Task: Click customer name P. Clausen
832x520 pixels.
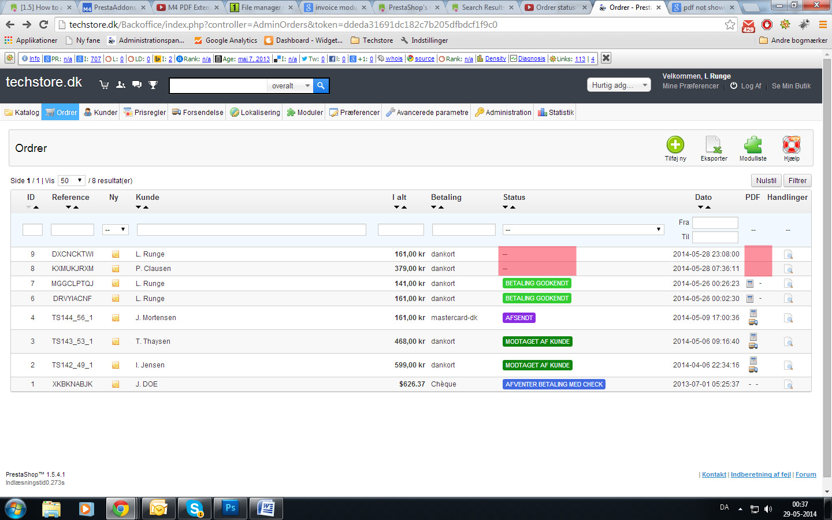Action: 153,269
